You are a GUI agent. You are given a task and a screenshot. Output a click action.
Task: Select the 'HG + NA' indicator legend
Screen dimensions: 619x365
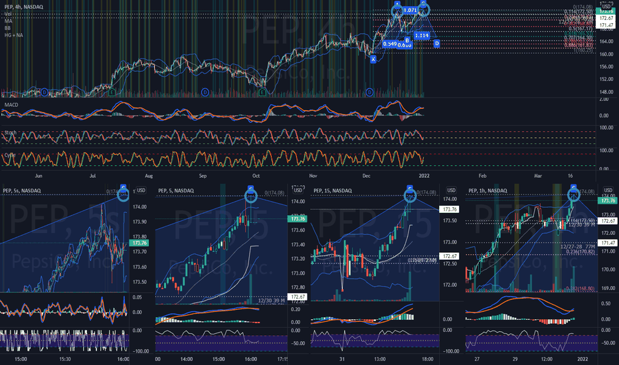point(14,36)
